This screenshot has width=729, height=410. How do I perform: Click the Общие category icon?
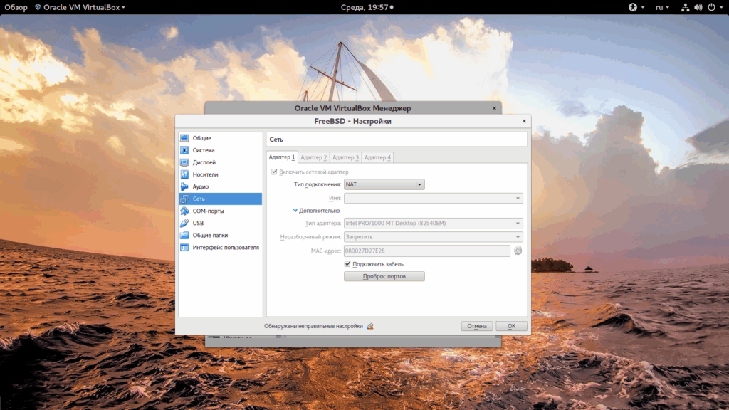[184, 138]
